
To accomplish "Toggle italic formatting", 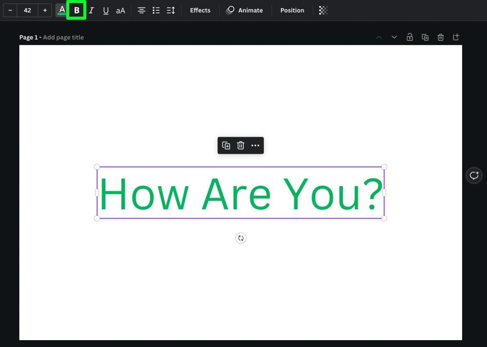I will [91, 10].
